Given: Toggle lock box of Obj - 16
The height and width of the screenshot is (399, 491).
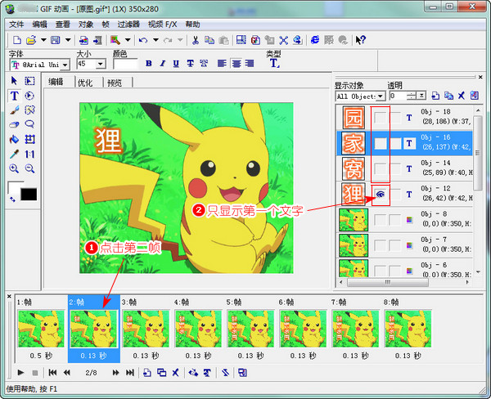Looking at the screenshot, I should click(x=395, y=143).
